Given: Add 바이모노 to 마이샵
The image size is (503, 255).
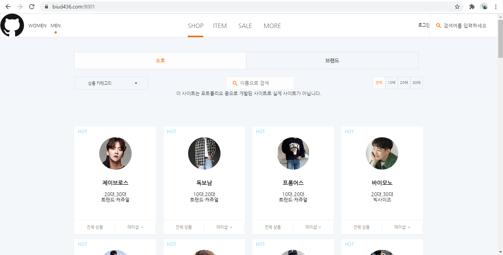Looking at the screenshot, I should click(402, 227).
